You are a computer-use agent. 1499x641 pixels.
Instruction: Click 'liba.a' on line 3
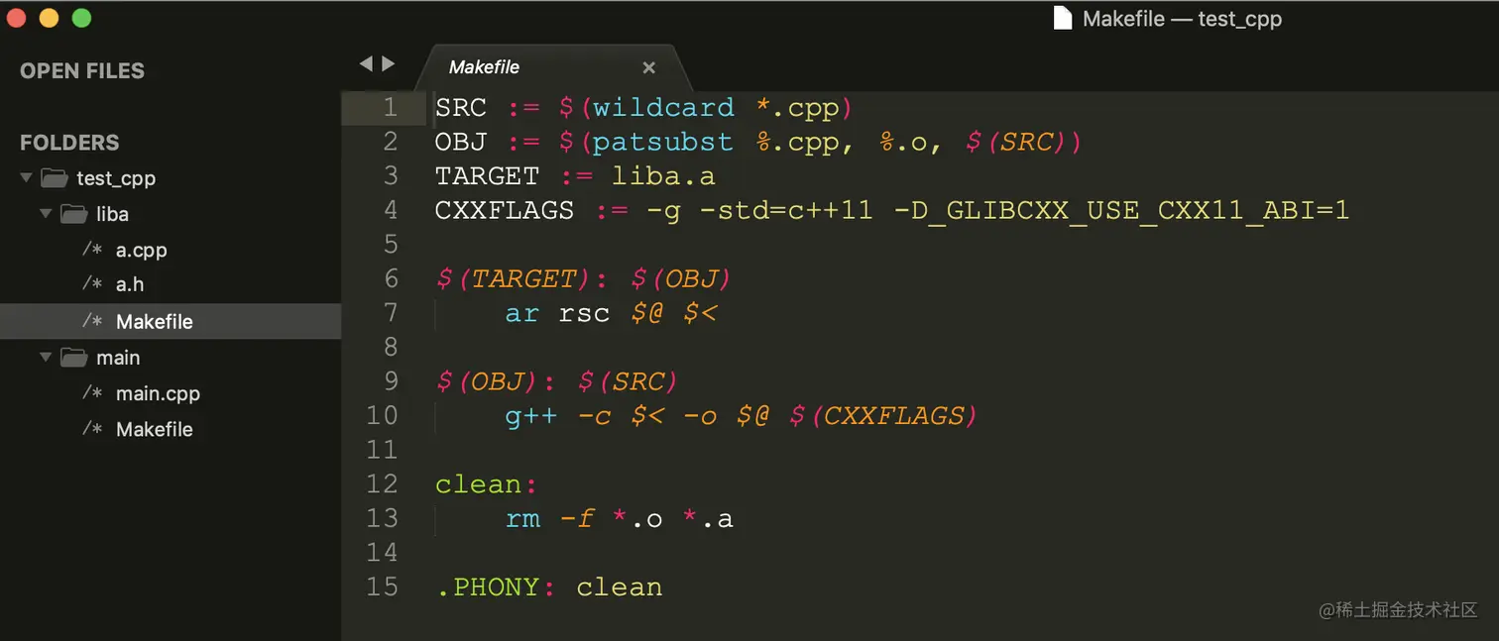[x=663, y=176]
